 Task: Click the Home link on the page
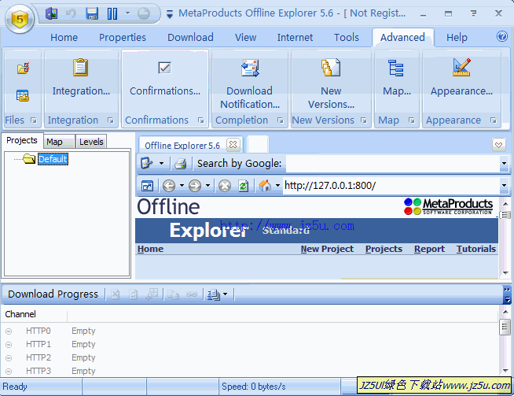[150, 250]
